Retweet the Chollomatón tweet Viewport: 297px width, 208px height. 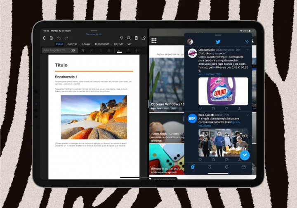click(213, 109)
